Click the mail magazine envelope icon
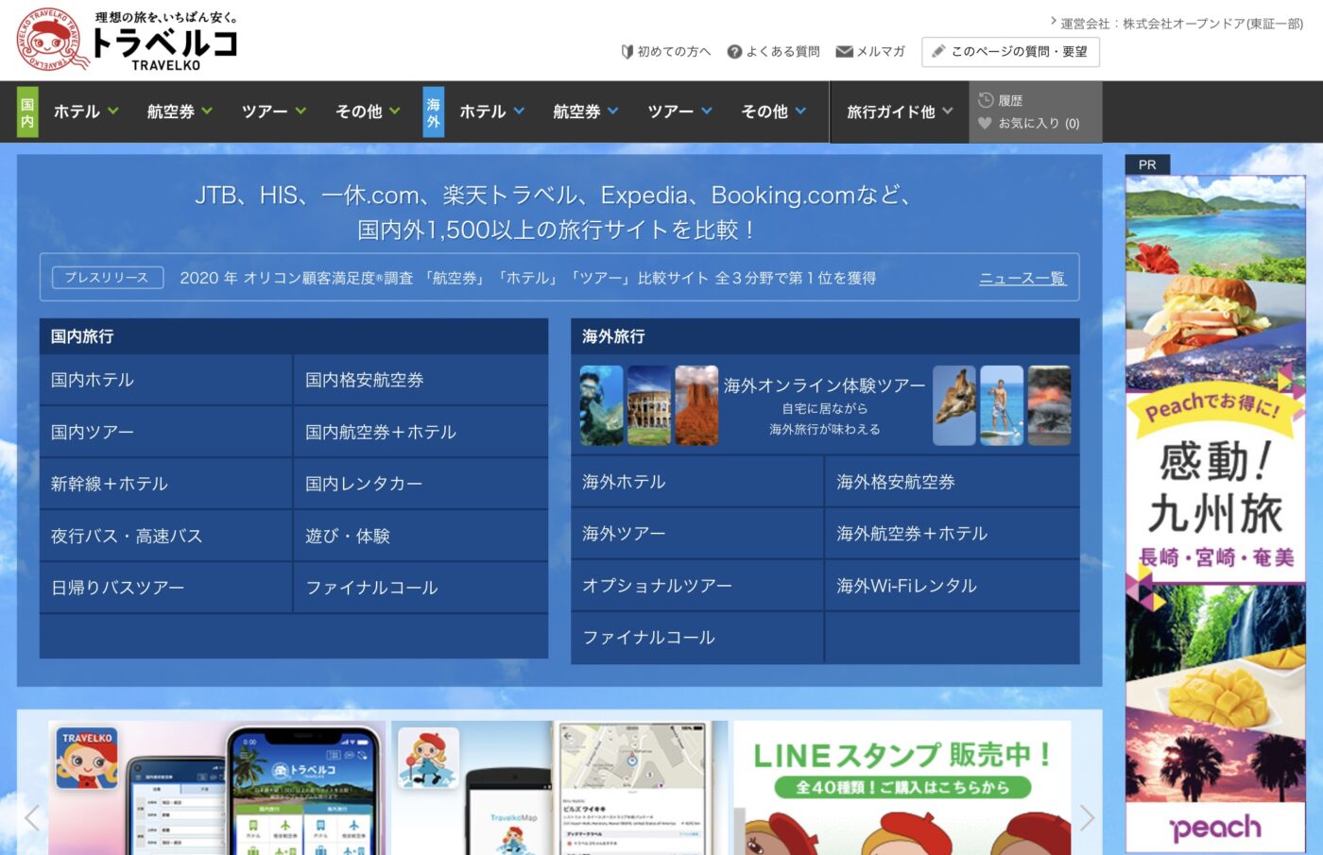Screen dimensions: 1323x855 click(x=844, y=52)
